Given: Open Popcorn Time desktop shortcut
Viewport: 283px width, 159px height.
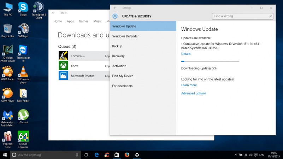Looking at the screenshot, I should (x=7, y=140).
